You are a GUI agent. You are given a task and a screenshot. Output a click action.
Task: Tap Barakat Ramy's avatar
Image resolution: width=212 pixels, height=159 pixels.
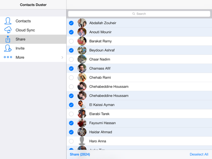(82, 41)
